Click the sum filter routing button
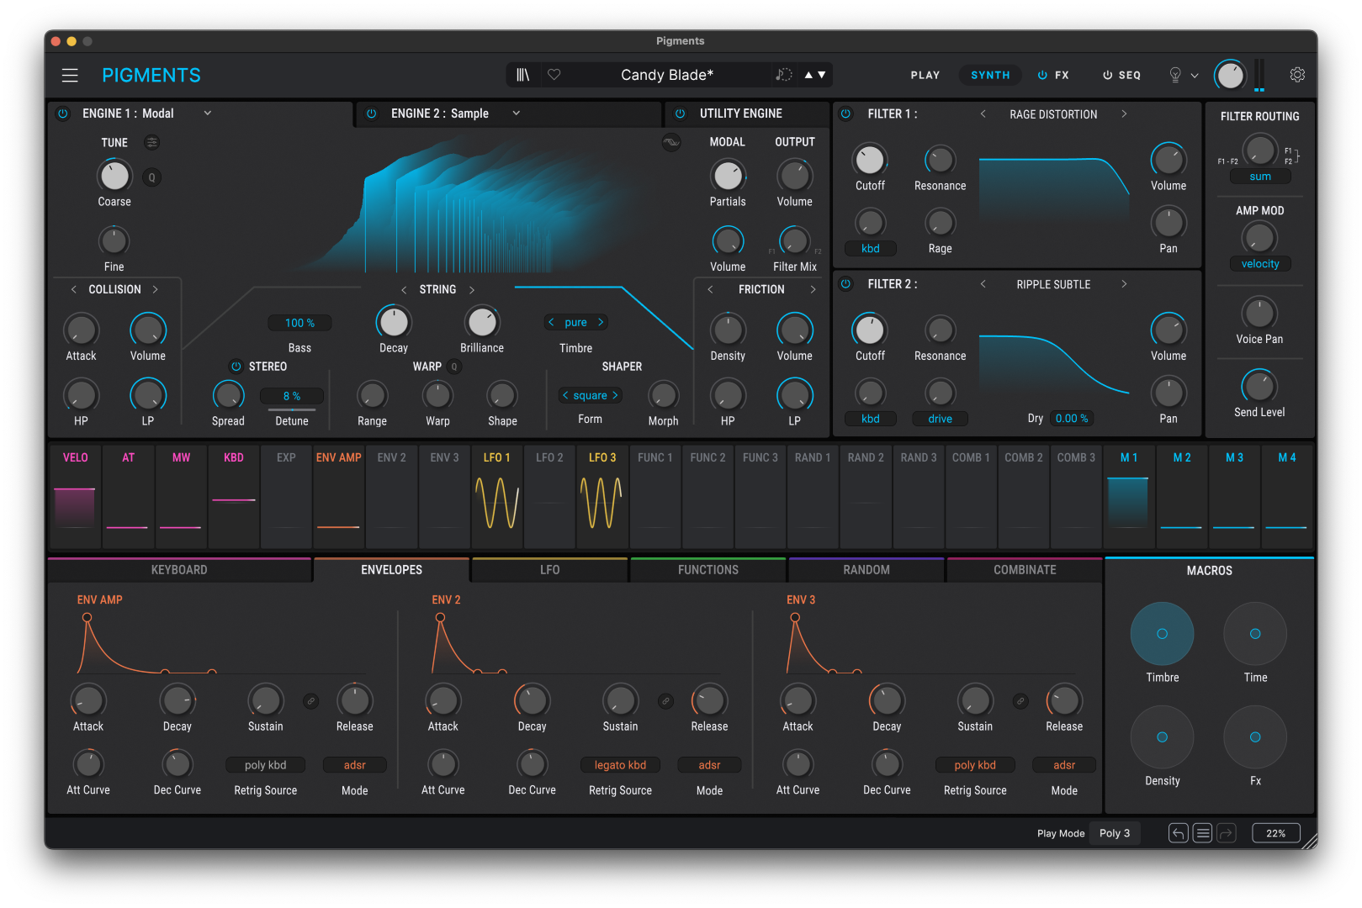The height and width of the screenshot is (908, 1362). pyautogui.click(x=1259, y=176)
